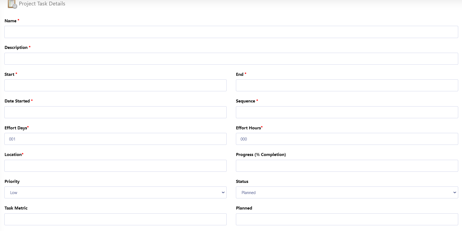Screen dimensions: 462x231
Task: Click the Status label
Action: coord(242,182)
